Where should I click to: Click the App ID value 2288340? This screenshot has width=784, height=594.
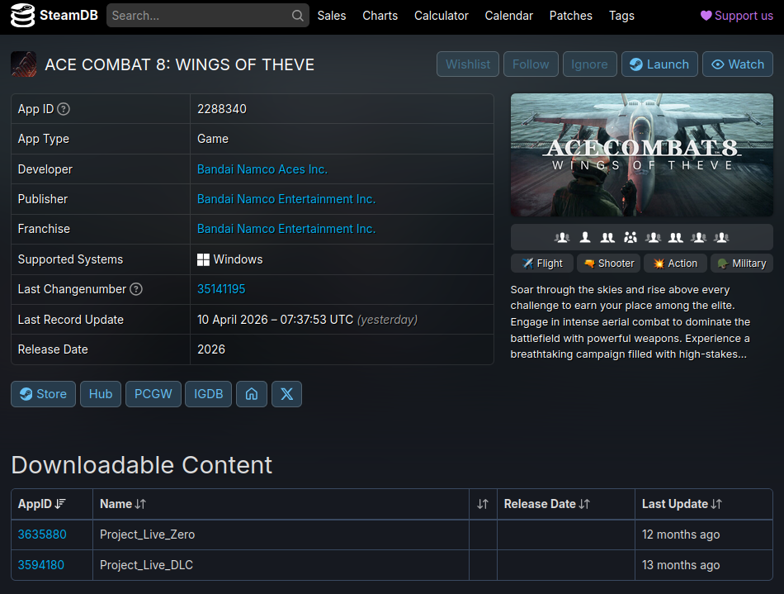[222, 108]
